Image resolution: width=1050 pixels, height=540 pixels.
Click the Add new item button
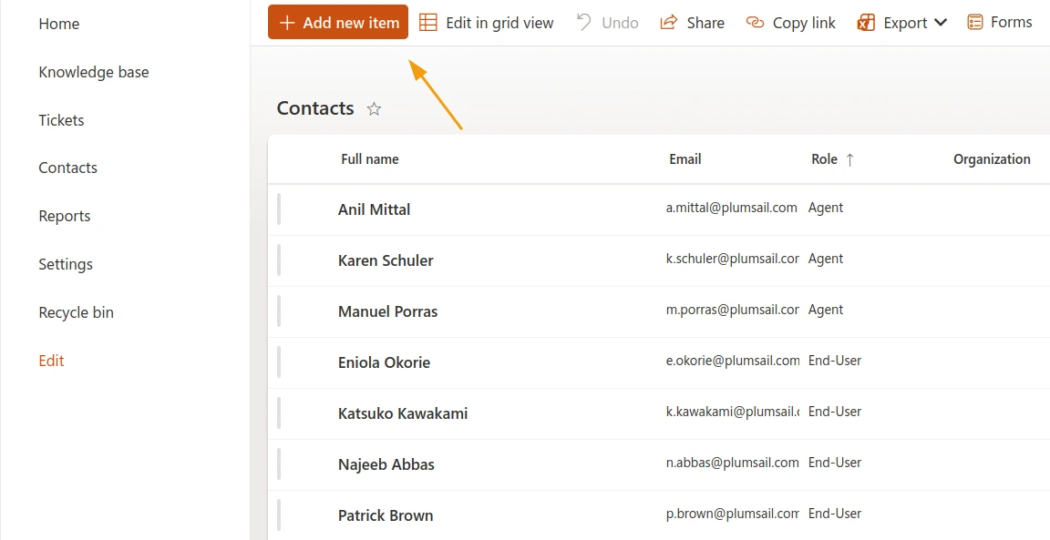click(337, 22)
